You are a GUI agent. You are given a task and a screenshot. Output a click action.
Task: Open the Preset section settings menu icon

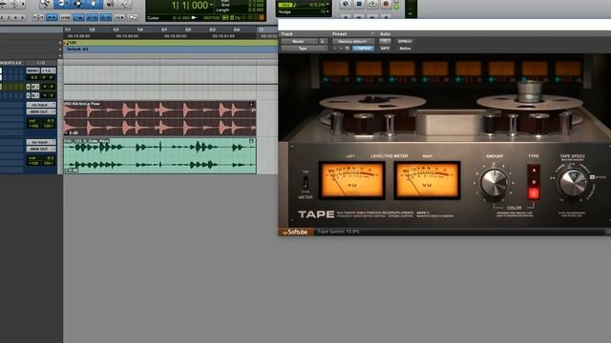tap(372, 34)
